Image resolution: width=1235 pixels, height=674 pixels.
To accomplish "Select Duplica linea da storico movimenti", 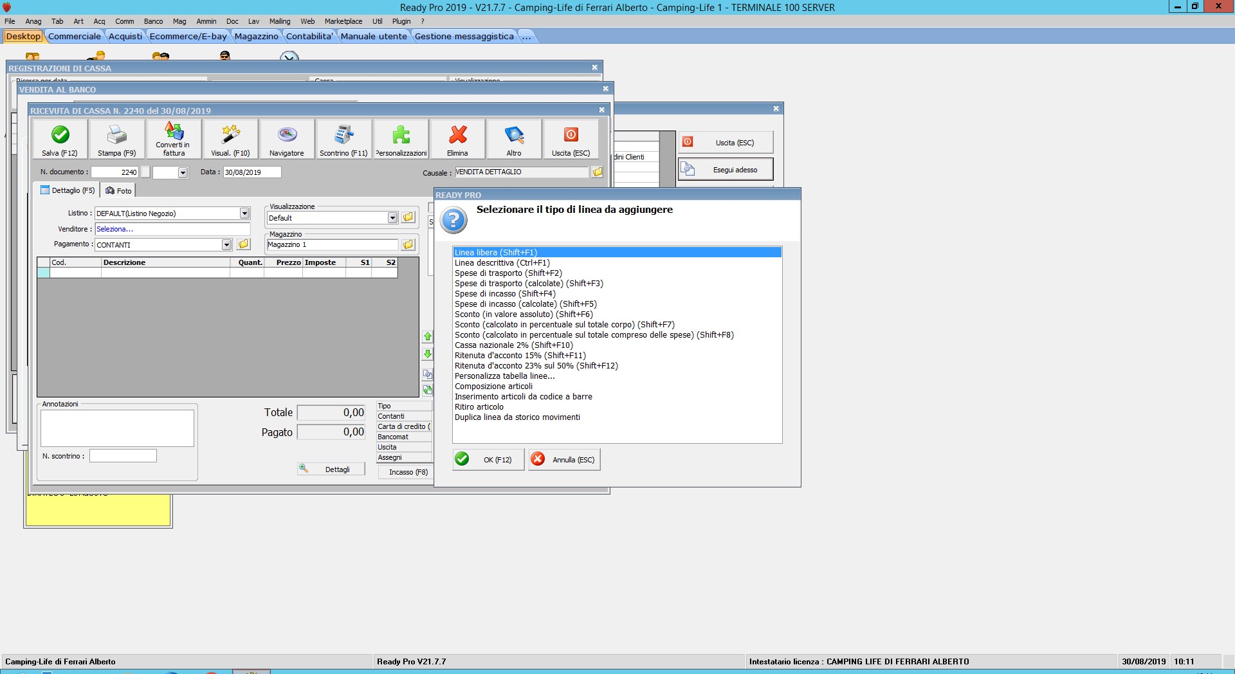I will point(617,417).
